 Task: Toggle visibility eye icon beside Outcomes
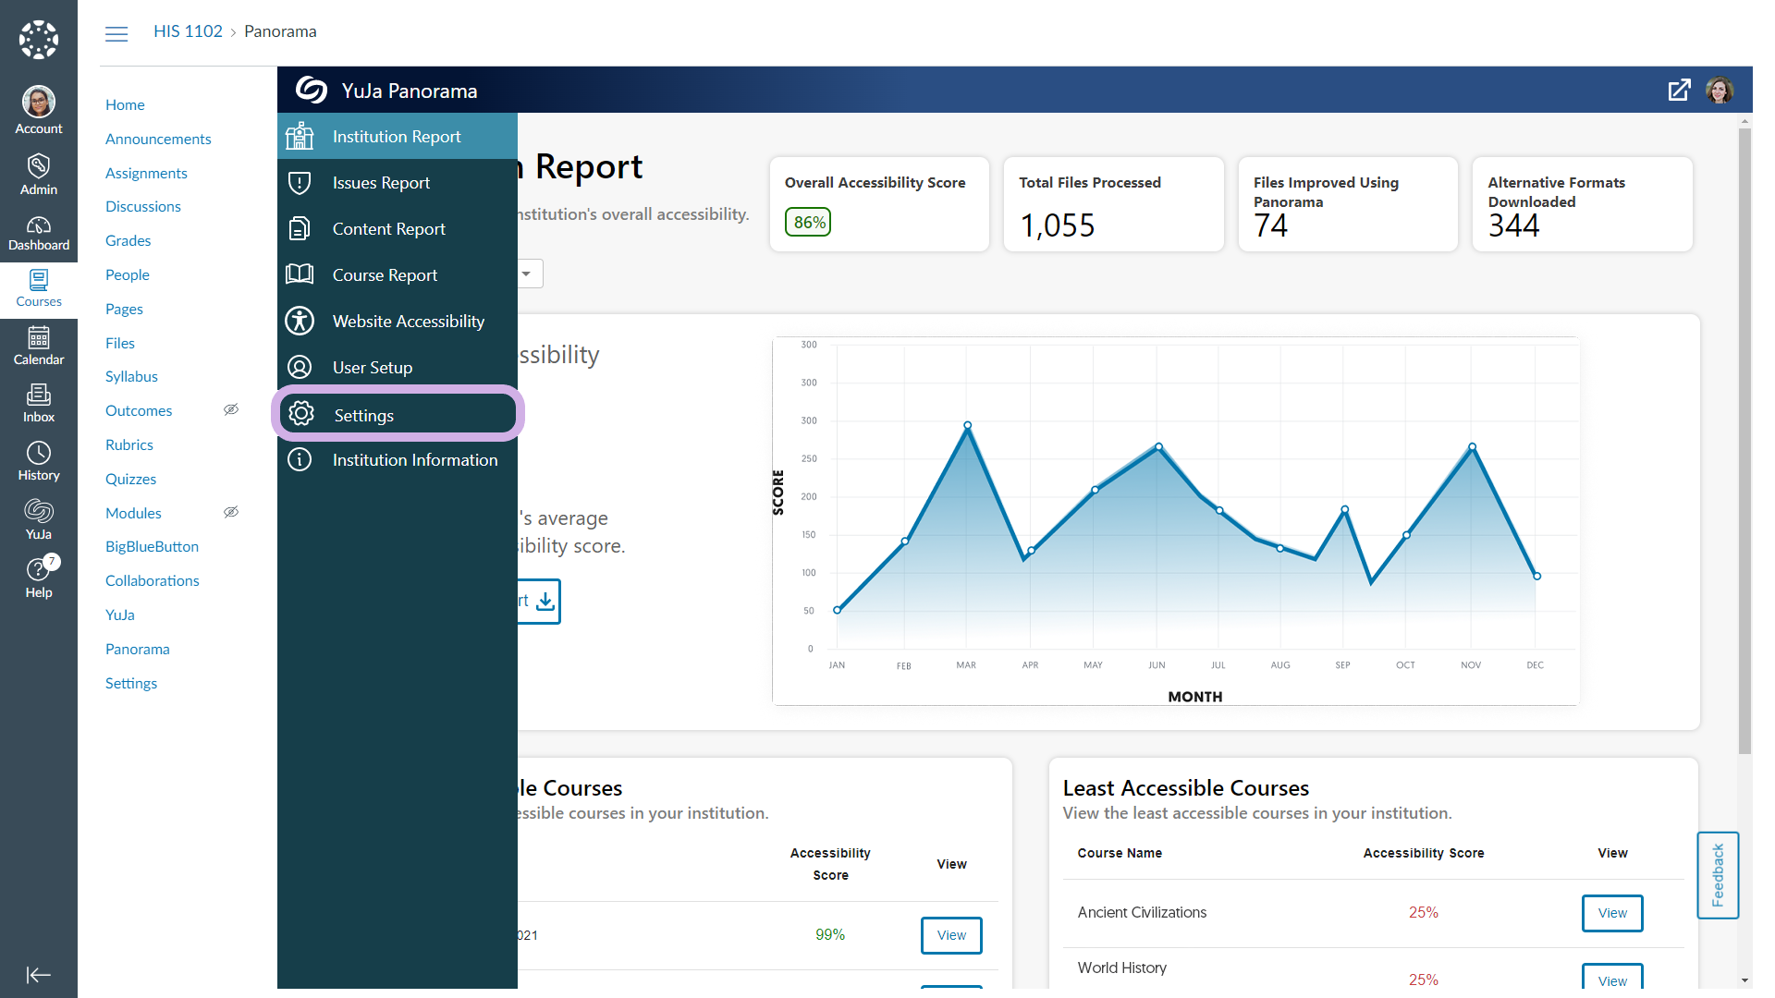pos(231,409)
